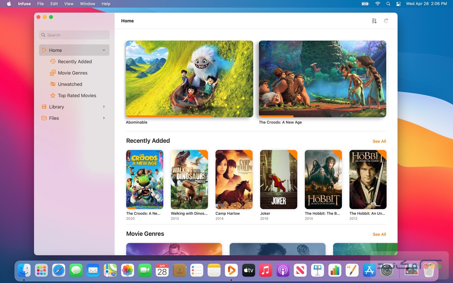Select Movie Genres in the sidebar
This screenshot has height=283, width=453.
click(x=72, y=73)
